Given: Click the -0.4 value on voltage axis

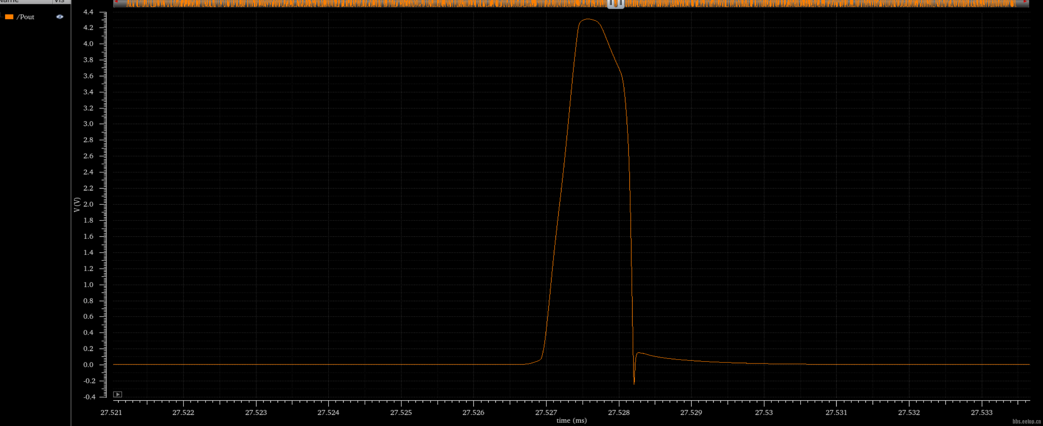Looking at the screenshot, I should (x=89, y=396).
